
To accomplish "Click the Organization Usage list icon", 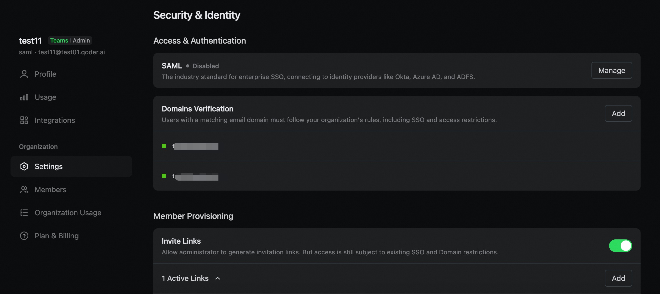I will click(x=24, y=213).
